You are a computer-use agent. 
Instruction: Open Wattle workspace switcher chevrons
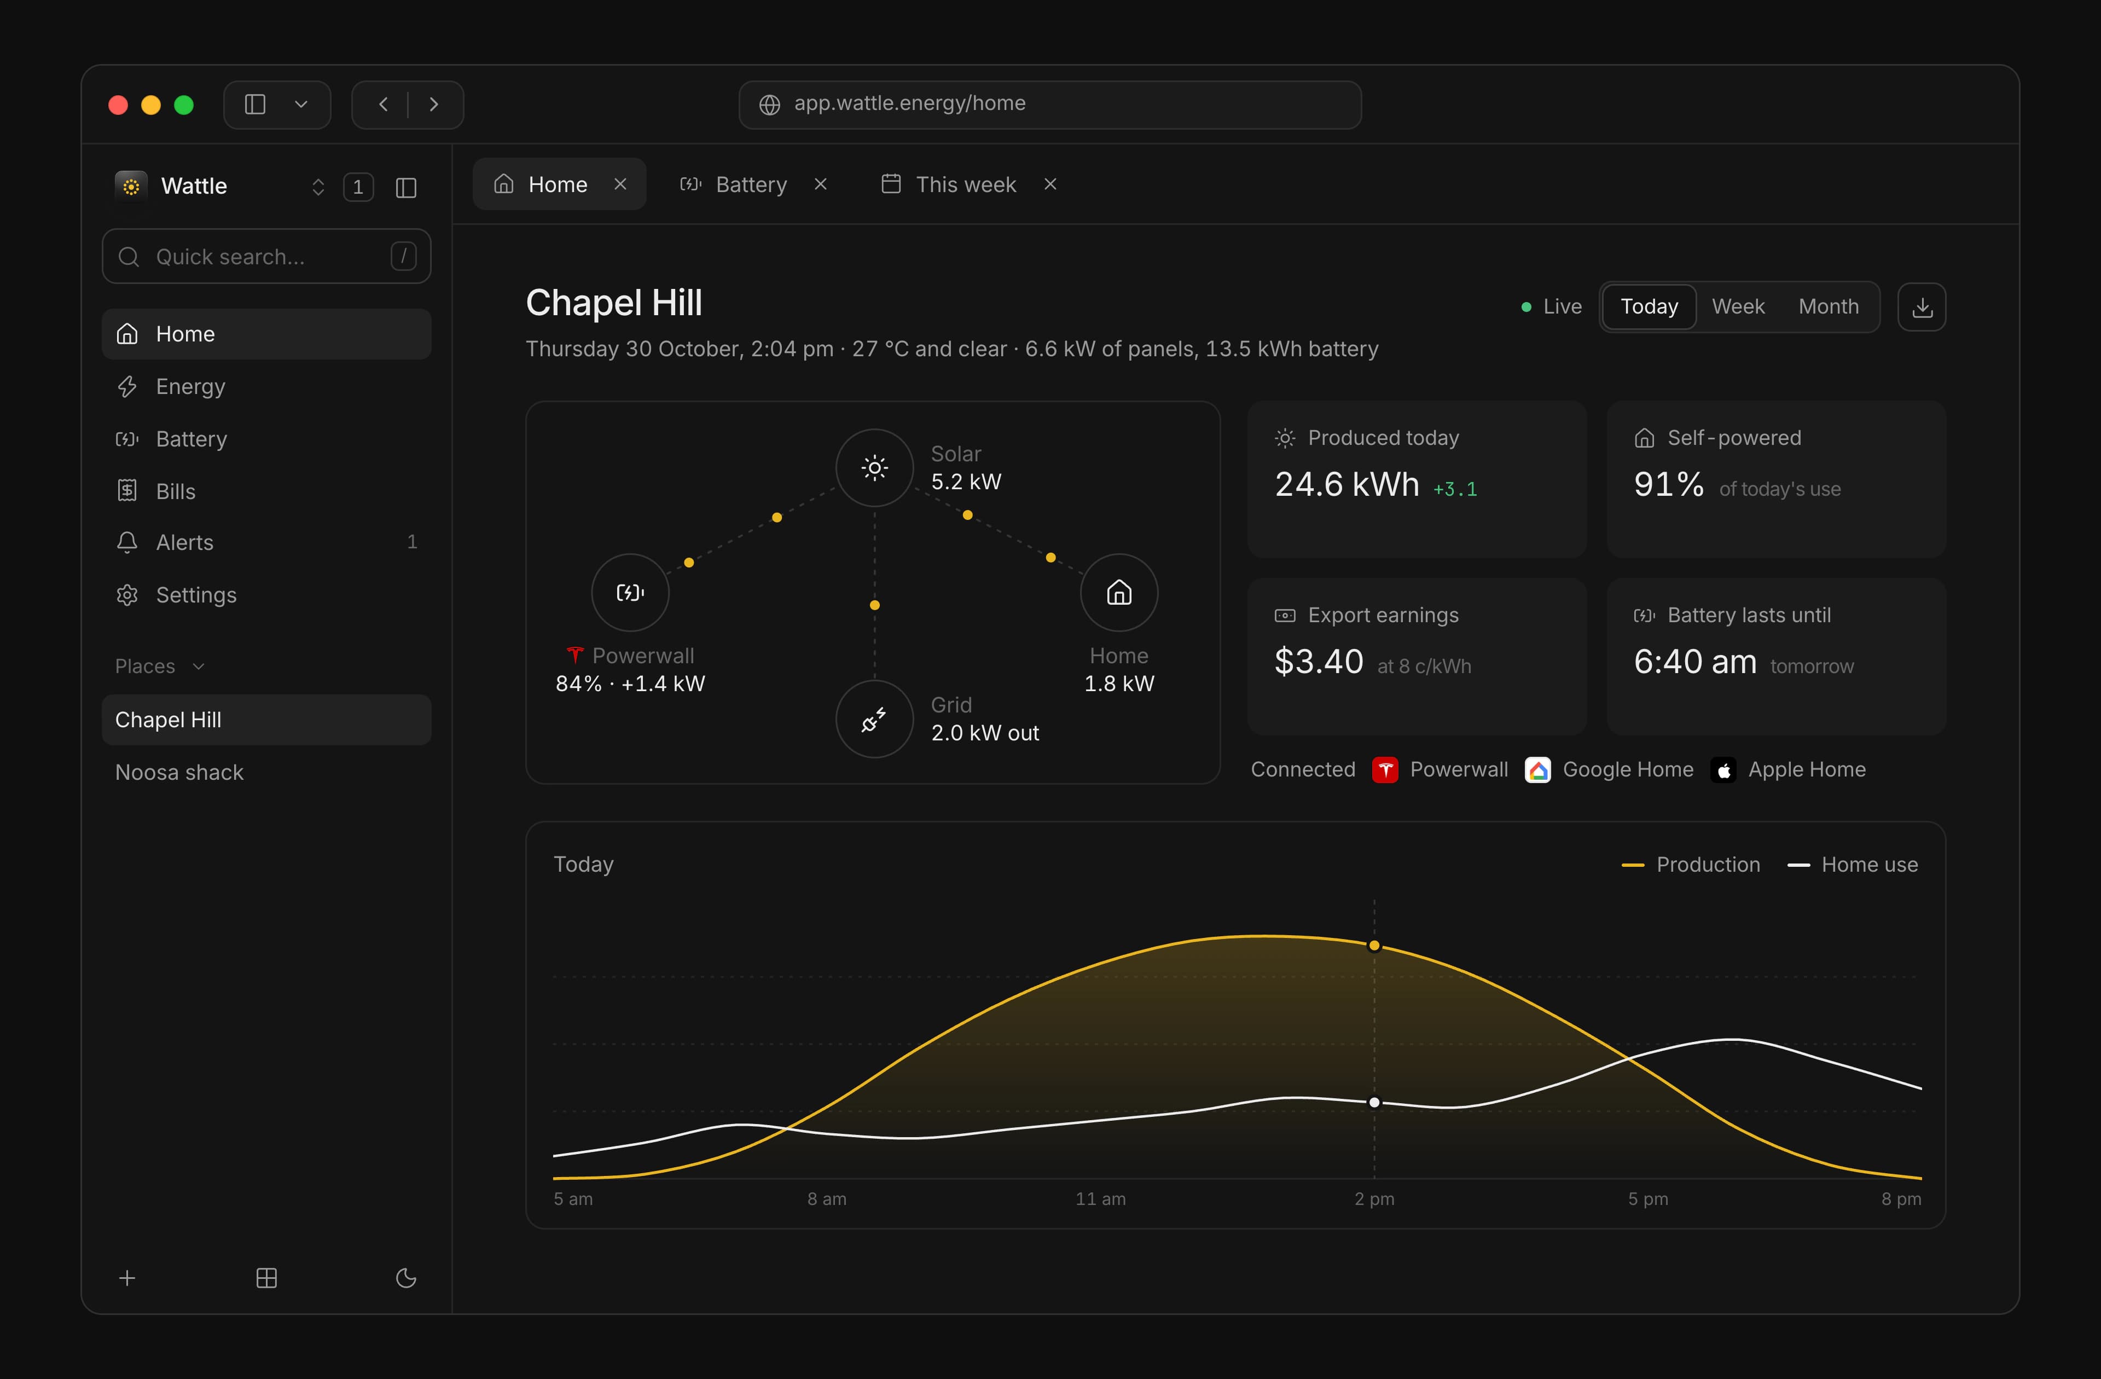[x=318, y=187]
